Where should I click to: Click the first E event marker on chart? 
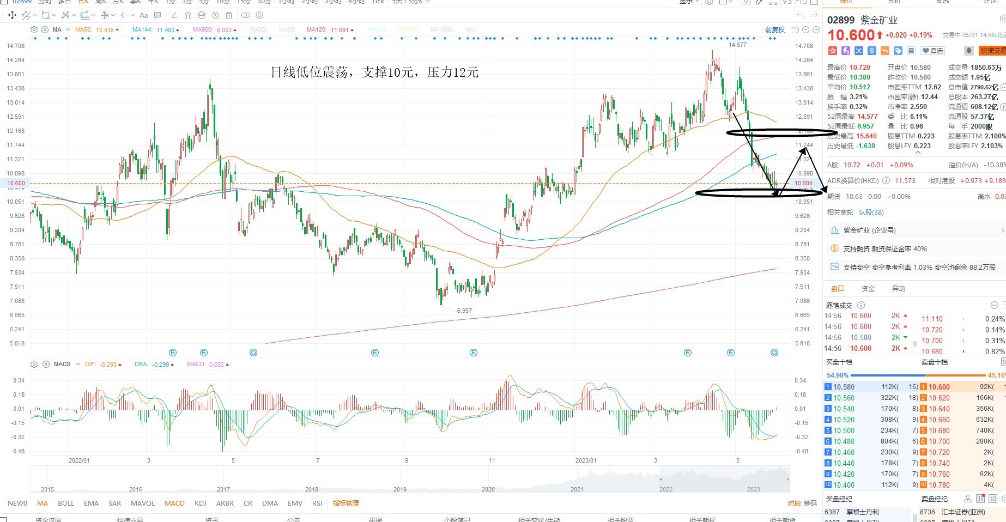[x=173, y=353]
